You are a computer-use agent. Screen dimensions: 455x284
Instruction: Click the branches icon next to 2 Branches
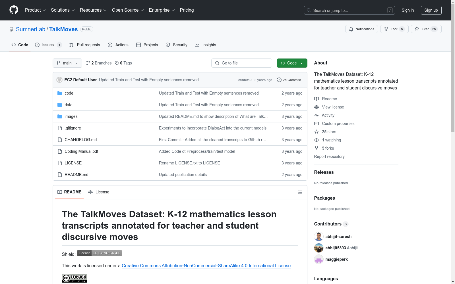pos(88,63)
